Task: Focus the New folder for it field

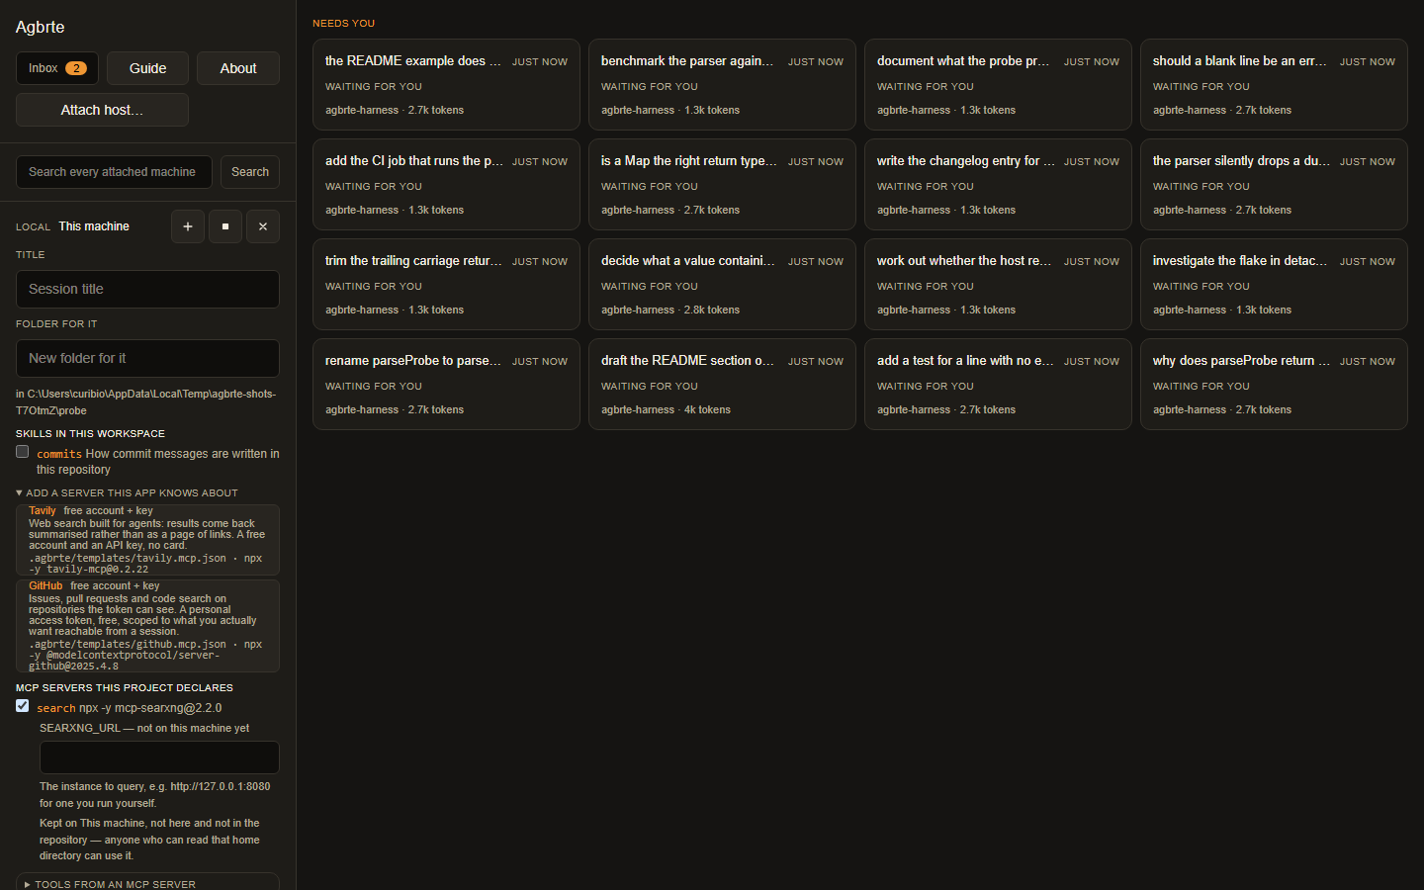Action: [x=147, y=358]
